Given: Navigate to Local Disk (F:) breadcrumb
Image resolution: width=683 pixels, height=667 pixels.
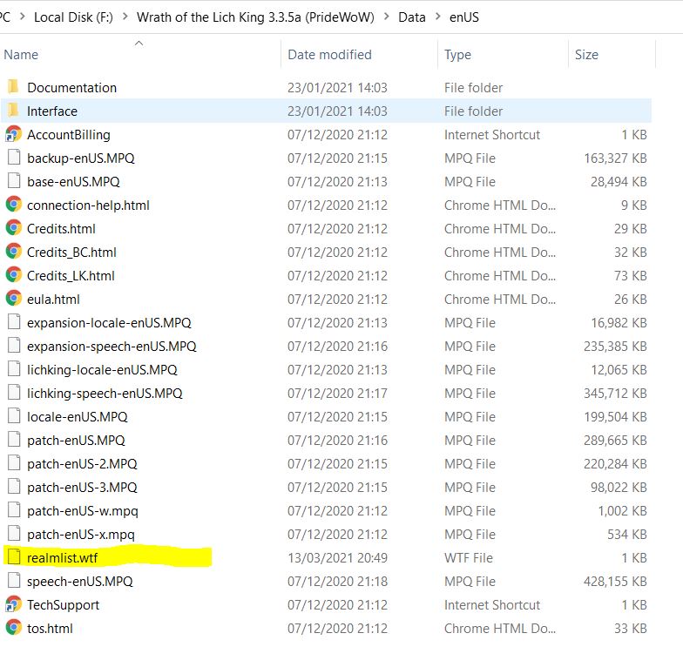Looking at the screenshot, I should (x=73, y=17).
